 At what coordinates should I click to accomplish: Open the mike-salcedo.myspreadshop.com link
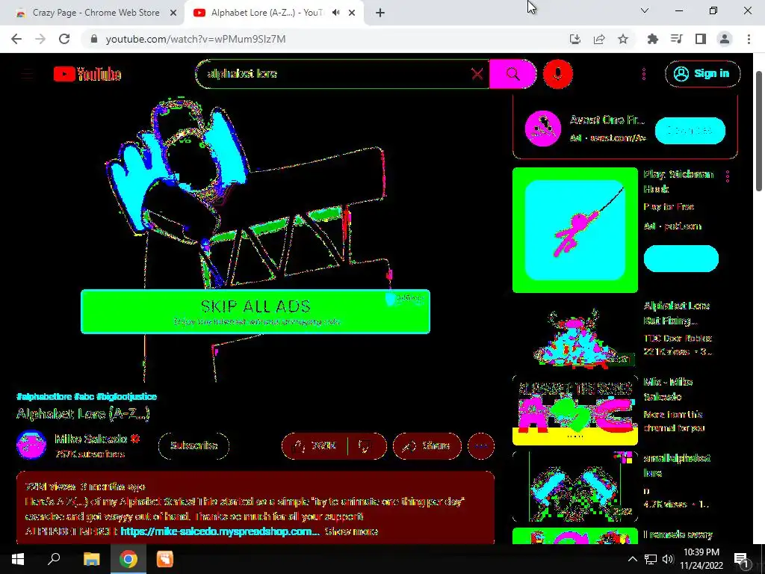tap(220, 531)
